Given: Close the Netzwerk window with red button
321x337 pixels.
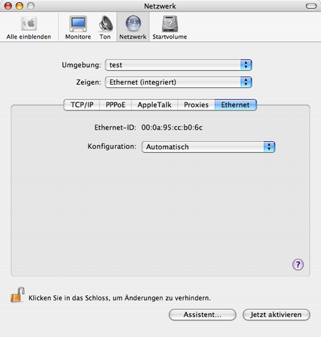Looking at the screenshot, I should click(x=8, y=6).
